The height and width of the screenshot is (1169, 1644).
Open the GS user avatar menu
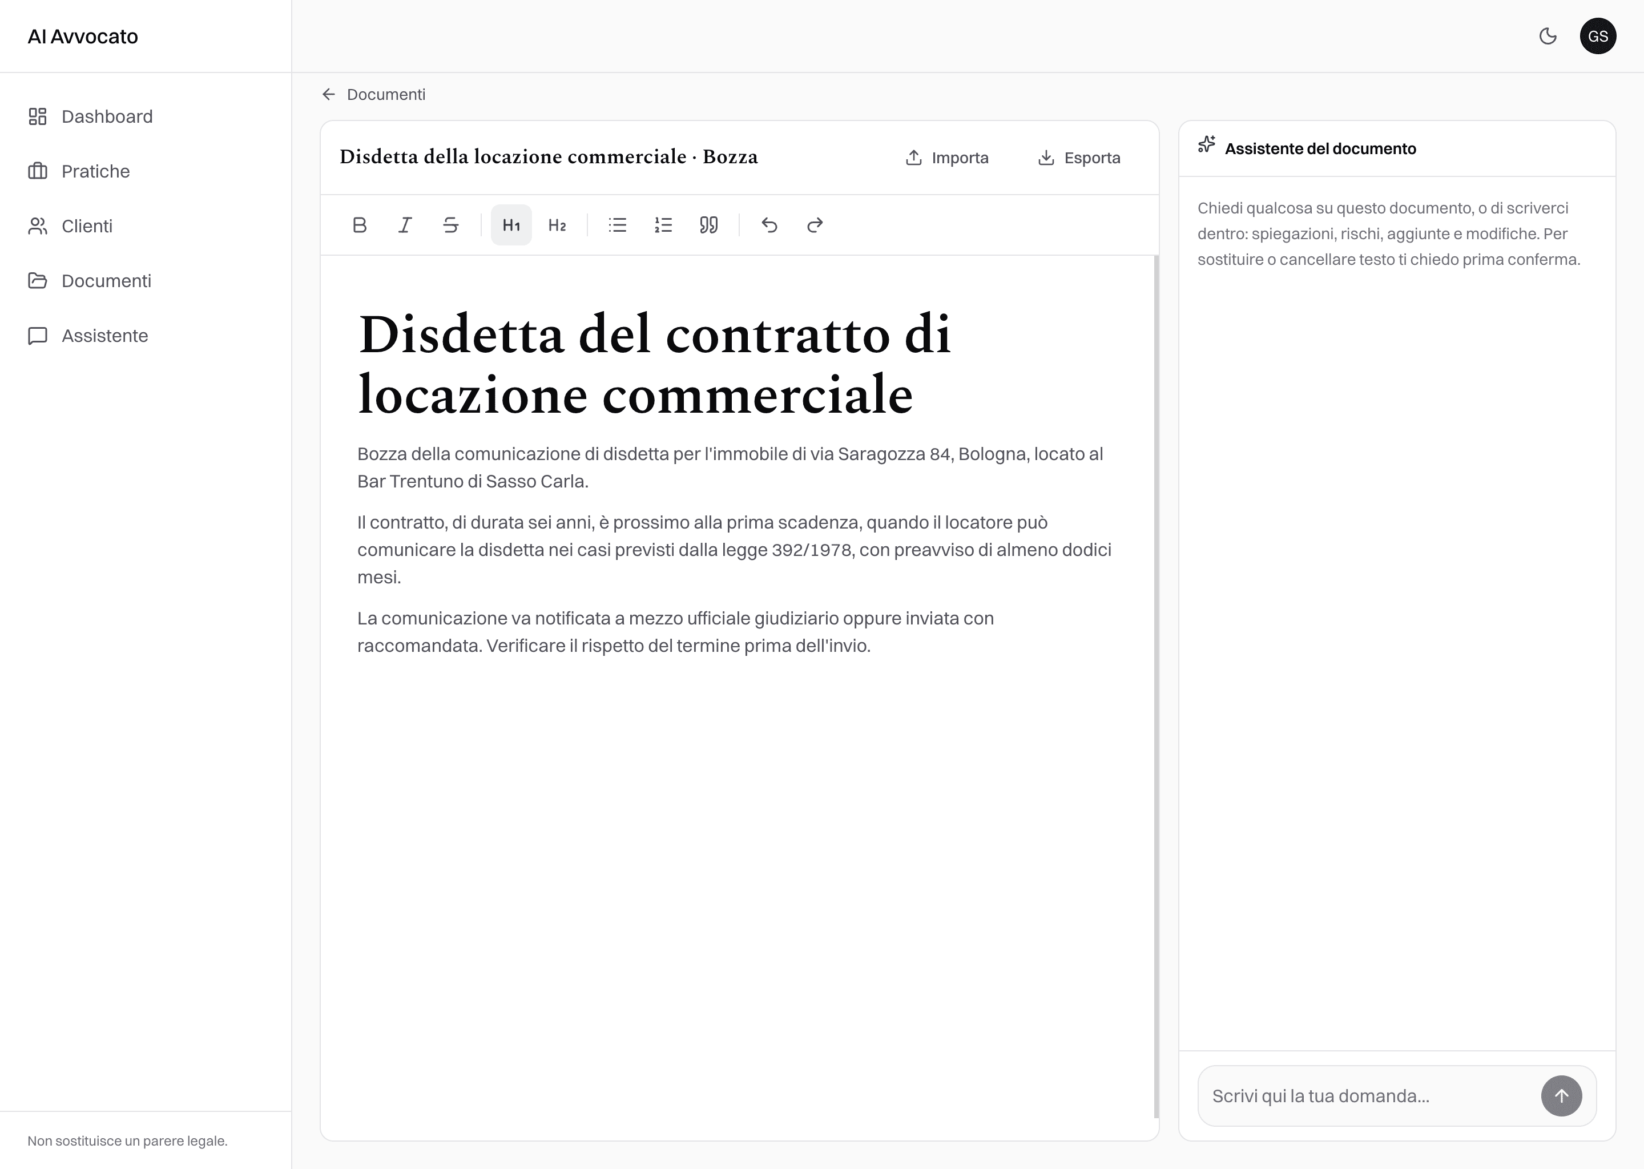(1598, 36)
